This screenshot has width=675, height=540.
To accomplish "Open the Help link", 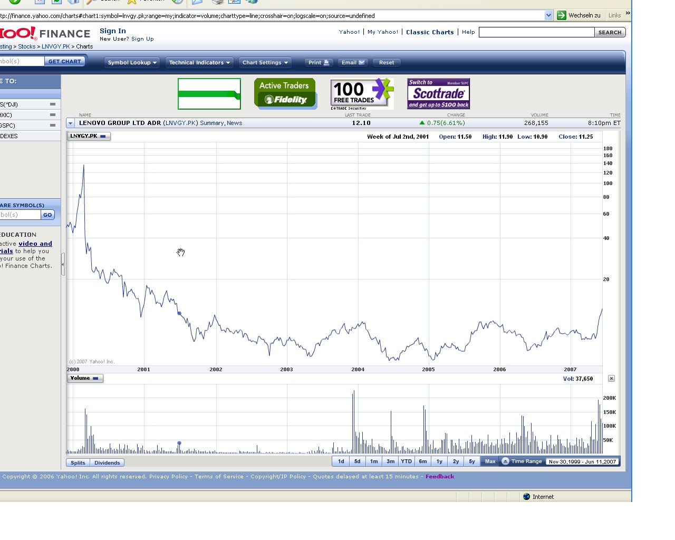I will click(468, 32).
